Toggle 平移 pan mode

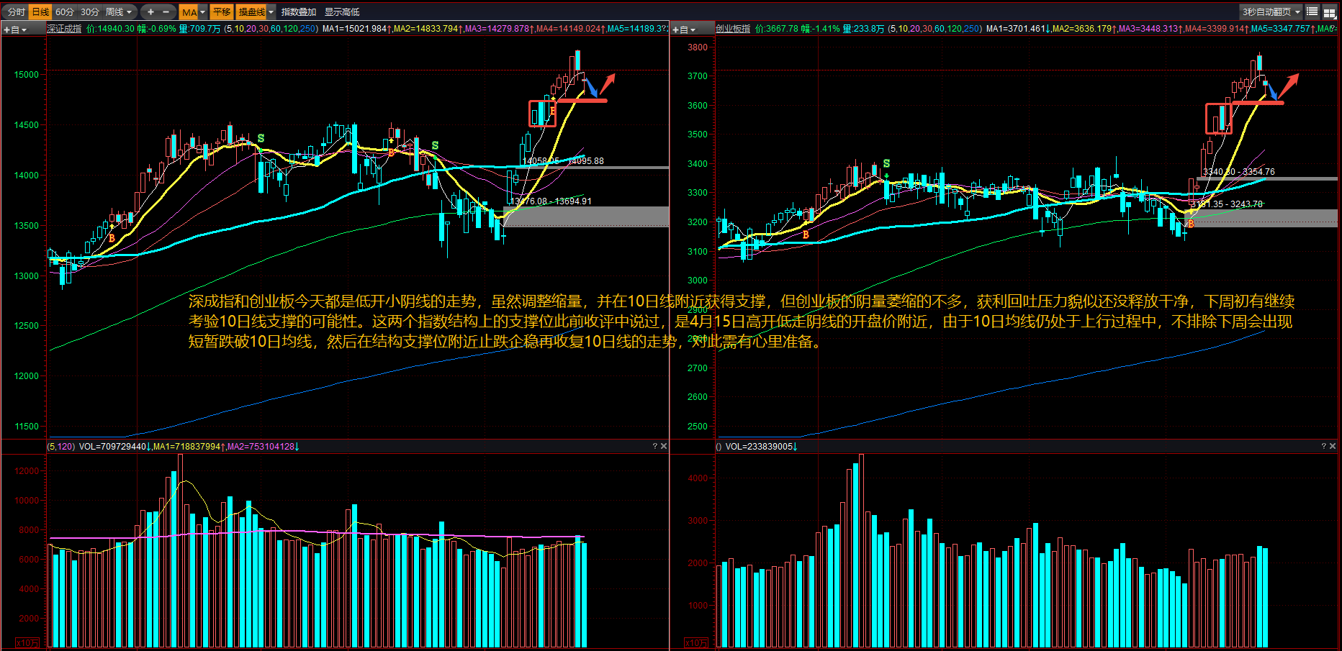pyautogui.click(x=222, y=12)
